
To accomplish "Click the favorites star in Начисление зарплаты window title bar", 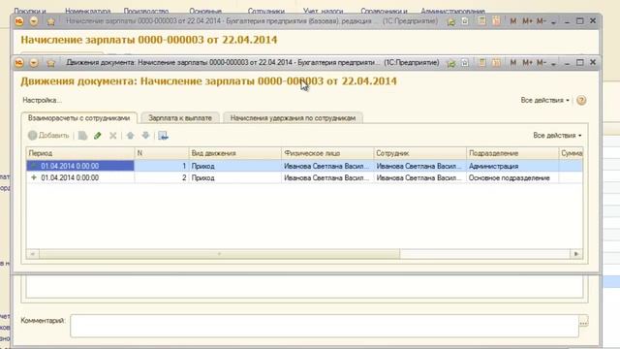I will 51,21.
